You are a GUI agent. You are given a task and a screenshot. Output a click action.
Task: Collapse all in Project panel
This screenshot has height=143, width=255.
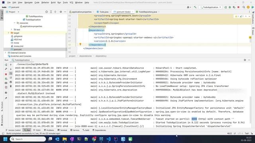click(55, 12)
